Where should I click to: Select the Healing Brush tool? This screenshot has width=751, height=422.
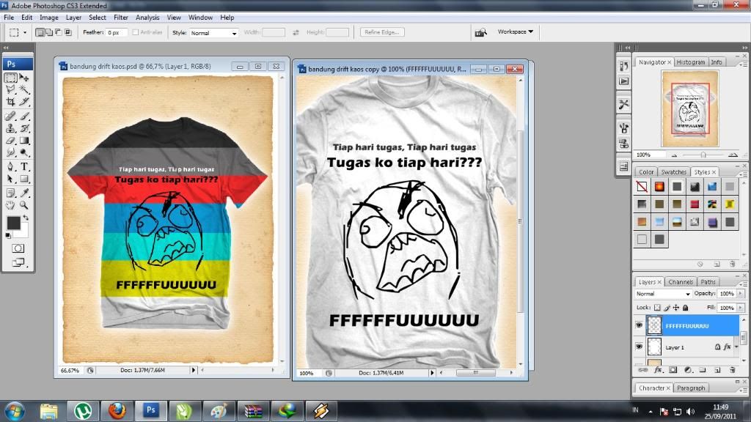pyautogui.click(x=10, y=116)
